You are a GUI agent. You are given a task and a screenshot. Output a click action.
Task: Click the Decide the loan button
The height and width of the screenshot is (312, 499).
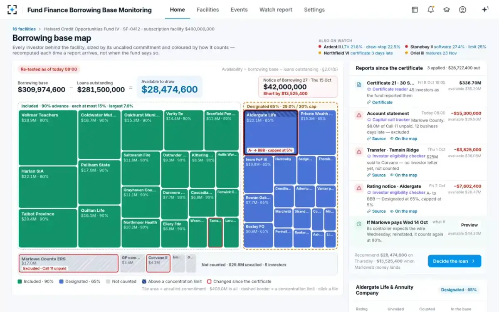coord(455,261)
